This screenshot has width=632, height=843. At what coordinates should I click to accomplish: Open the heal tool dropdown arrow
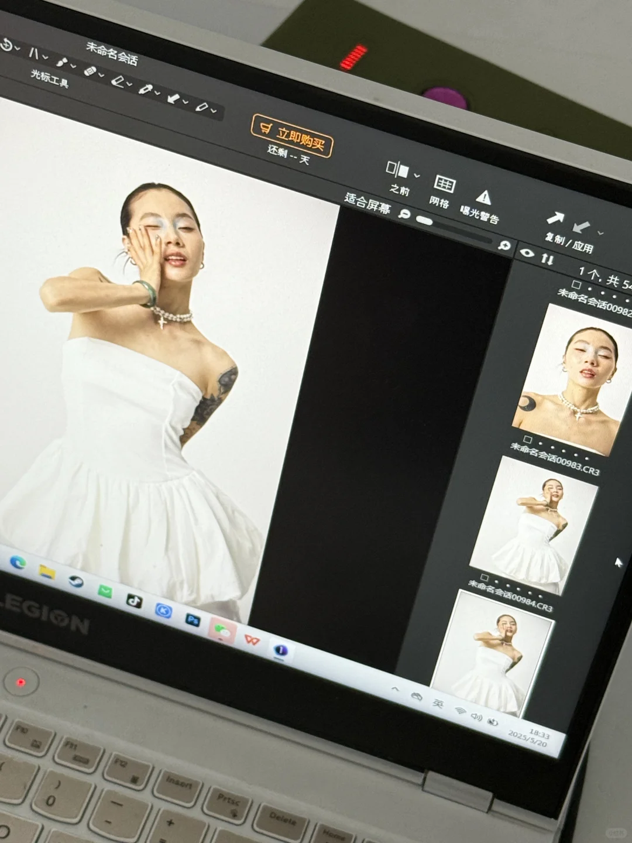(101, 75)
